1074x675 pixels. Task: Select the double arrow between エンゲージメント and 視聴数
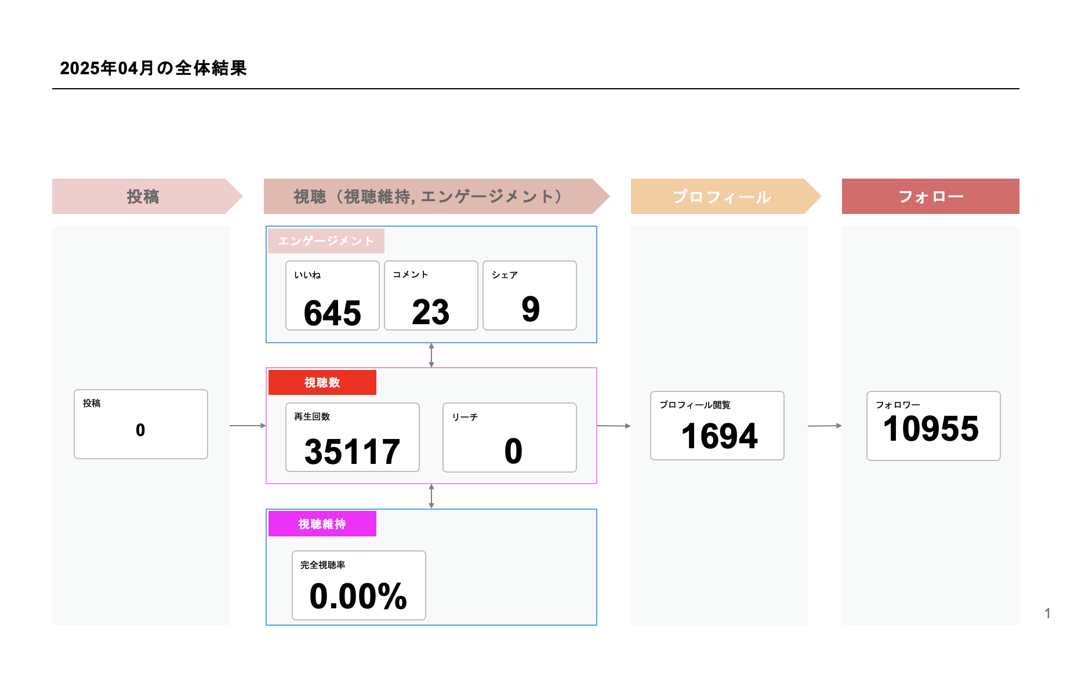coord(431,355)
